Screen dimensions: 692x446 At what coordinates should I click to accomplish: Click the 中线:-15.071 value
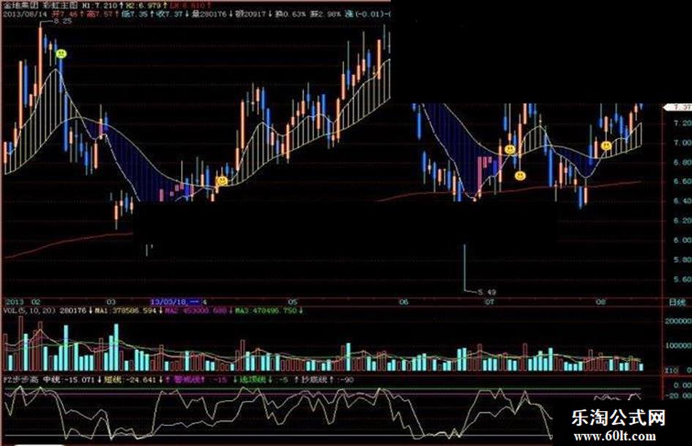click(68, 380)
